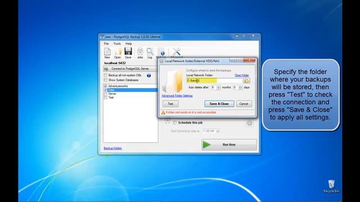Image resolution: width=360 pixels, height=202 pixels.
Task: Open the Tools menu
Action: (117, 44)
